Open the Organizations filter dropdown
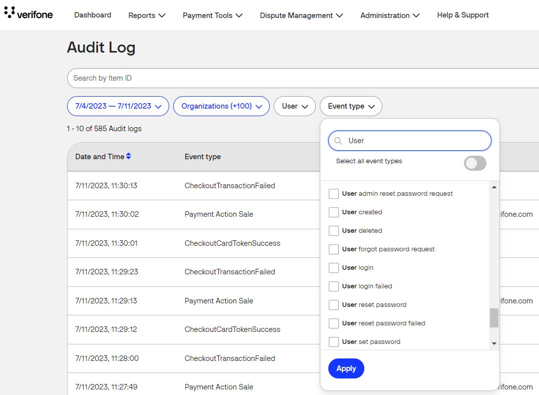 click(221, 106)
